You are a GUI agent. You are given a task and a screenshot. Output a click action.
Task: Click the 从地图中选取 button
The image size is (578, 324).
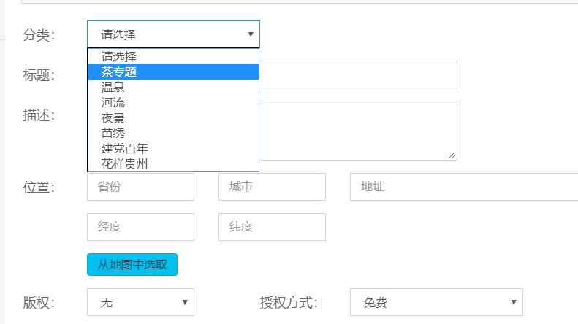[132, 264]
